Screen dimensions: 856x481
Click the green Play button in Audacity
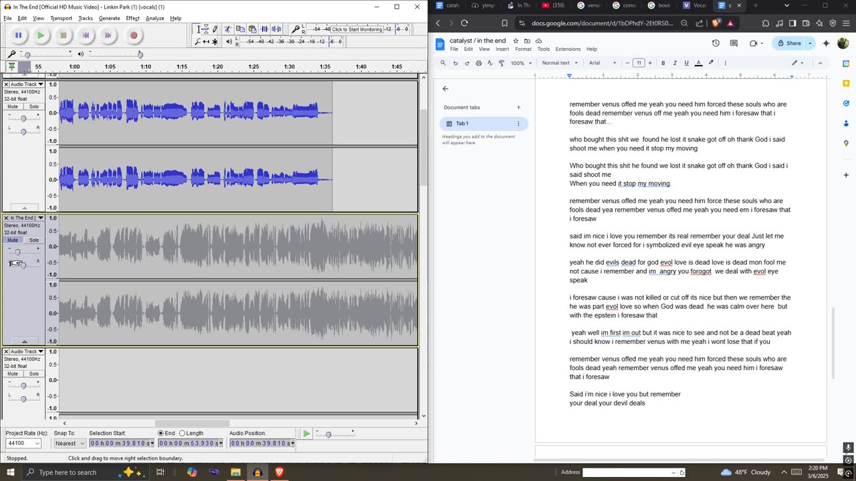point(41,35)
